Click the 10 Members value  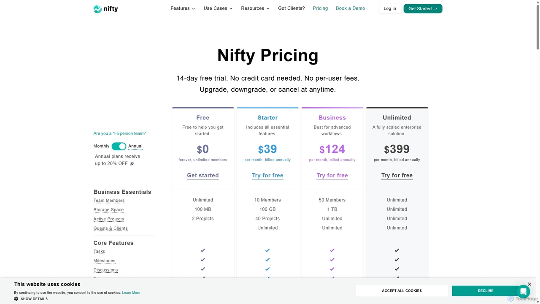point(267,200)
